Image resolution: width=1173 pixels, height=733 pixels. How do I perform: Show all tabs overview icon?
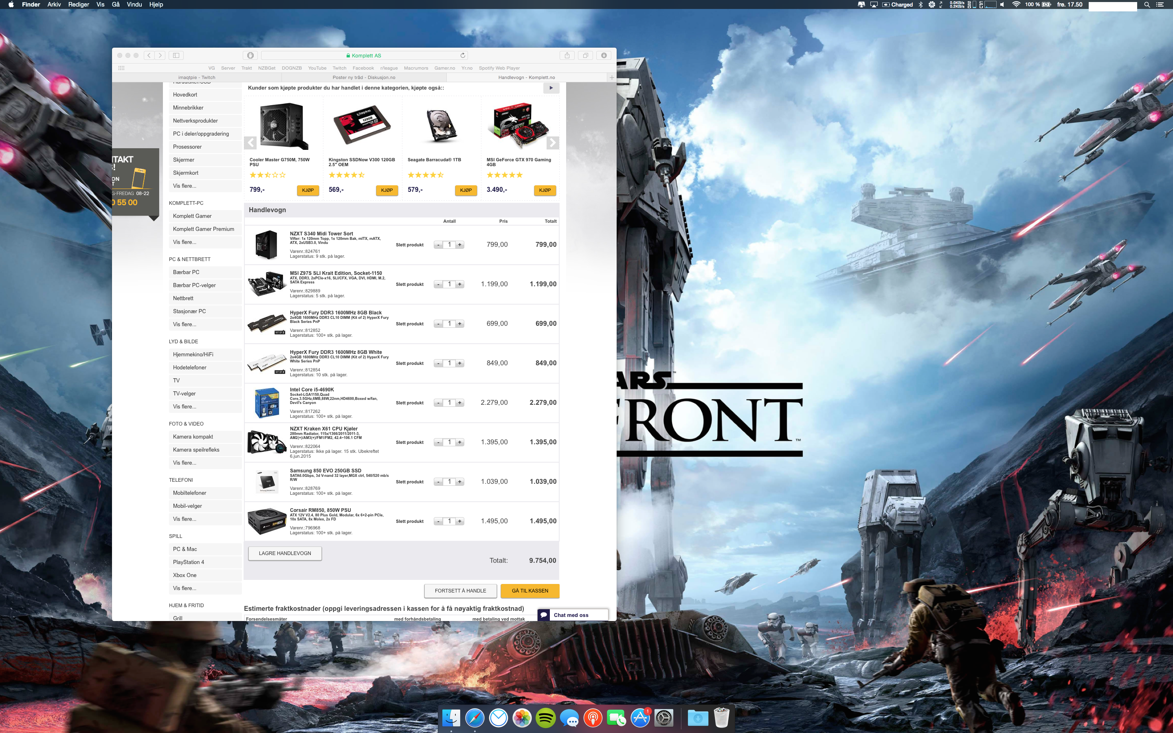tap(586, 55)
